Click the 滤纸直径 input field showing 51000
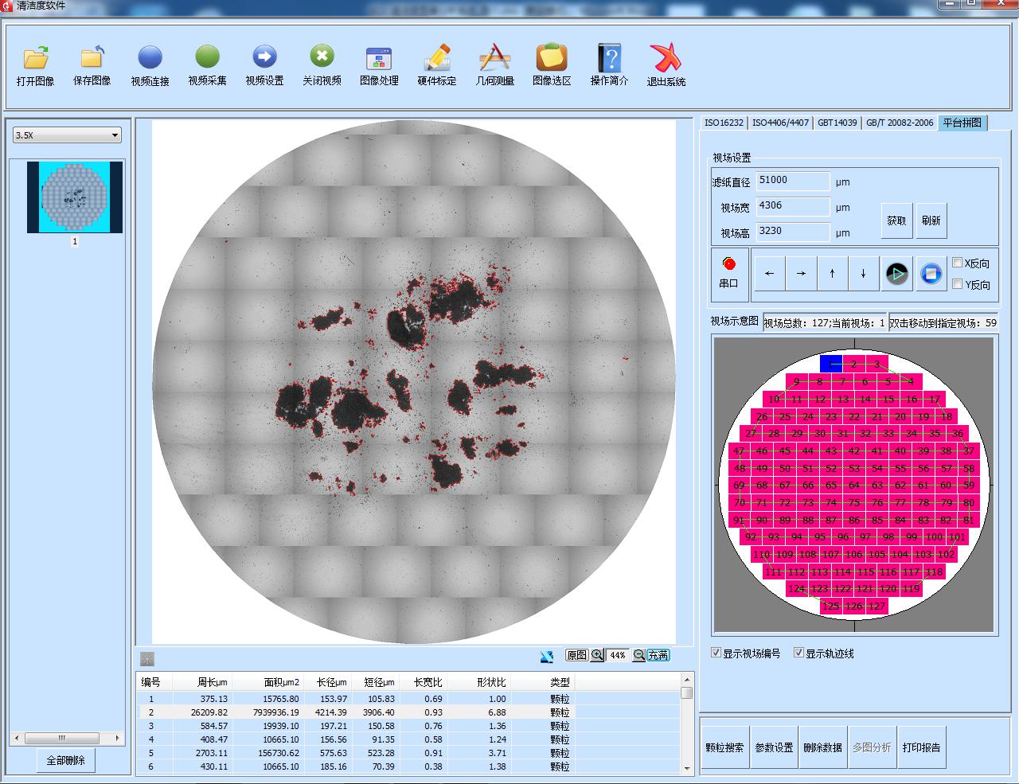Viewport: 1019px width, 784px height. (792, 181)
